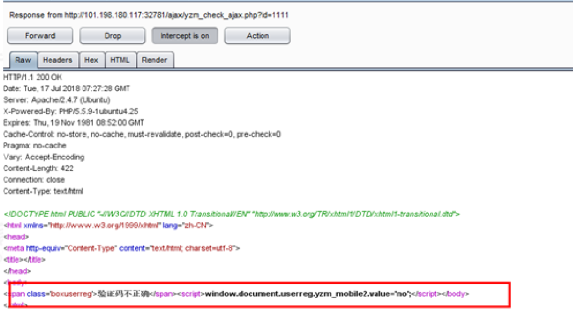The image size is (573, 313).
Task: Click the X-Powered-By PHP header line
Action: (x=71, y=111)
